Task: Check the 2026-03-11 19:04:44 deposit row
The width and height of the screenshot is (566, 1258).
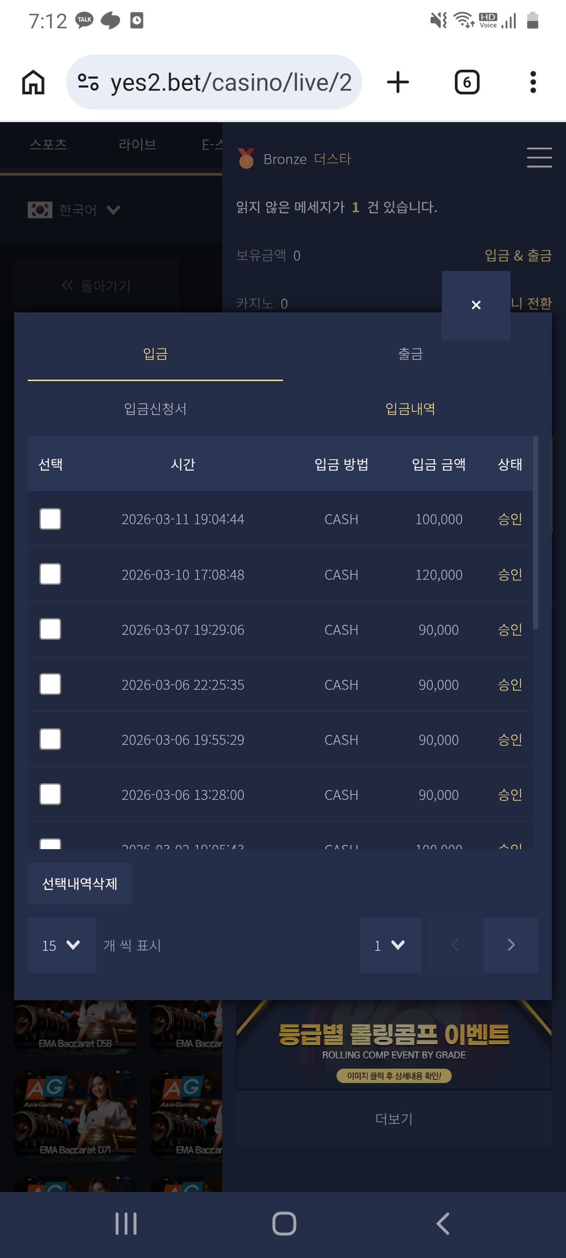Action: tap(50, 519)
